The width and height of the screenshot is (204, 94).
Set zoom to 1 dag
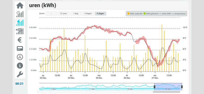(x=76, y=14)
